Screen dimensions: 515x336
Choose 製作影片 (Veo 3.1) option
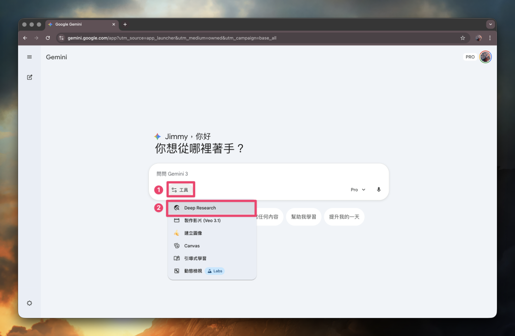203,220
